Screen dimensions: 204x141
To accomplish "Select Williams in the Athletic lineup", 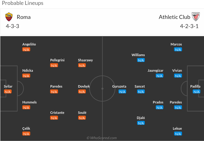I will coord(138,55).
